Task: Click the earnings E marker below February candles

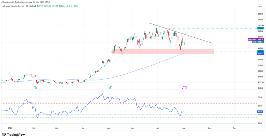Action: pyautogui.click(x=35, y=88)
